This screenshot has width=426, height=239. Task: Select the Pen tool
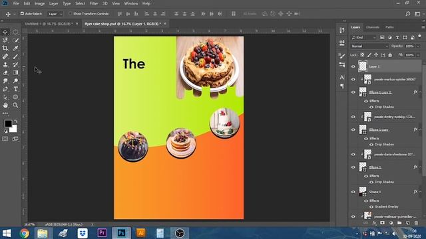pos(5,89)
